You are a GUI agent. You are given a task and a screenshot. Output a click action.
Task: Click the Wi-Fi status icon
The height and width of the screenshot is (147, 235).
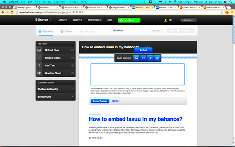pos(175,2)
